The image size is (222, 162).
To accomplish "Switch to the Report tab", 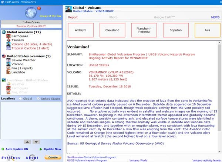I will coord(73,17).
